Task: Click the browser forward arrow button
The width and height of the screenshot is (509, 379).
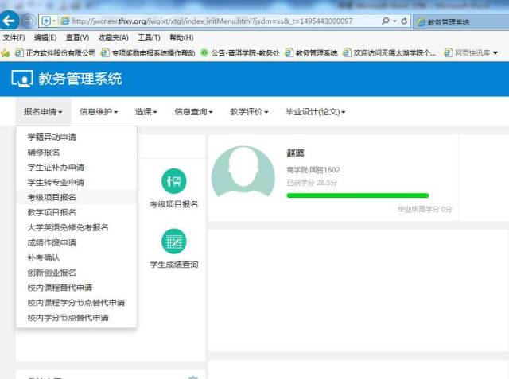Action: coord(29,21)
